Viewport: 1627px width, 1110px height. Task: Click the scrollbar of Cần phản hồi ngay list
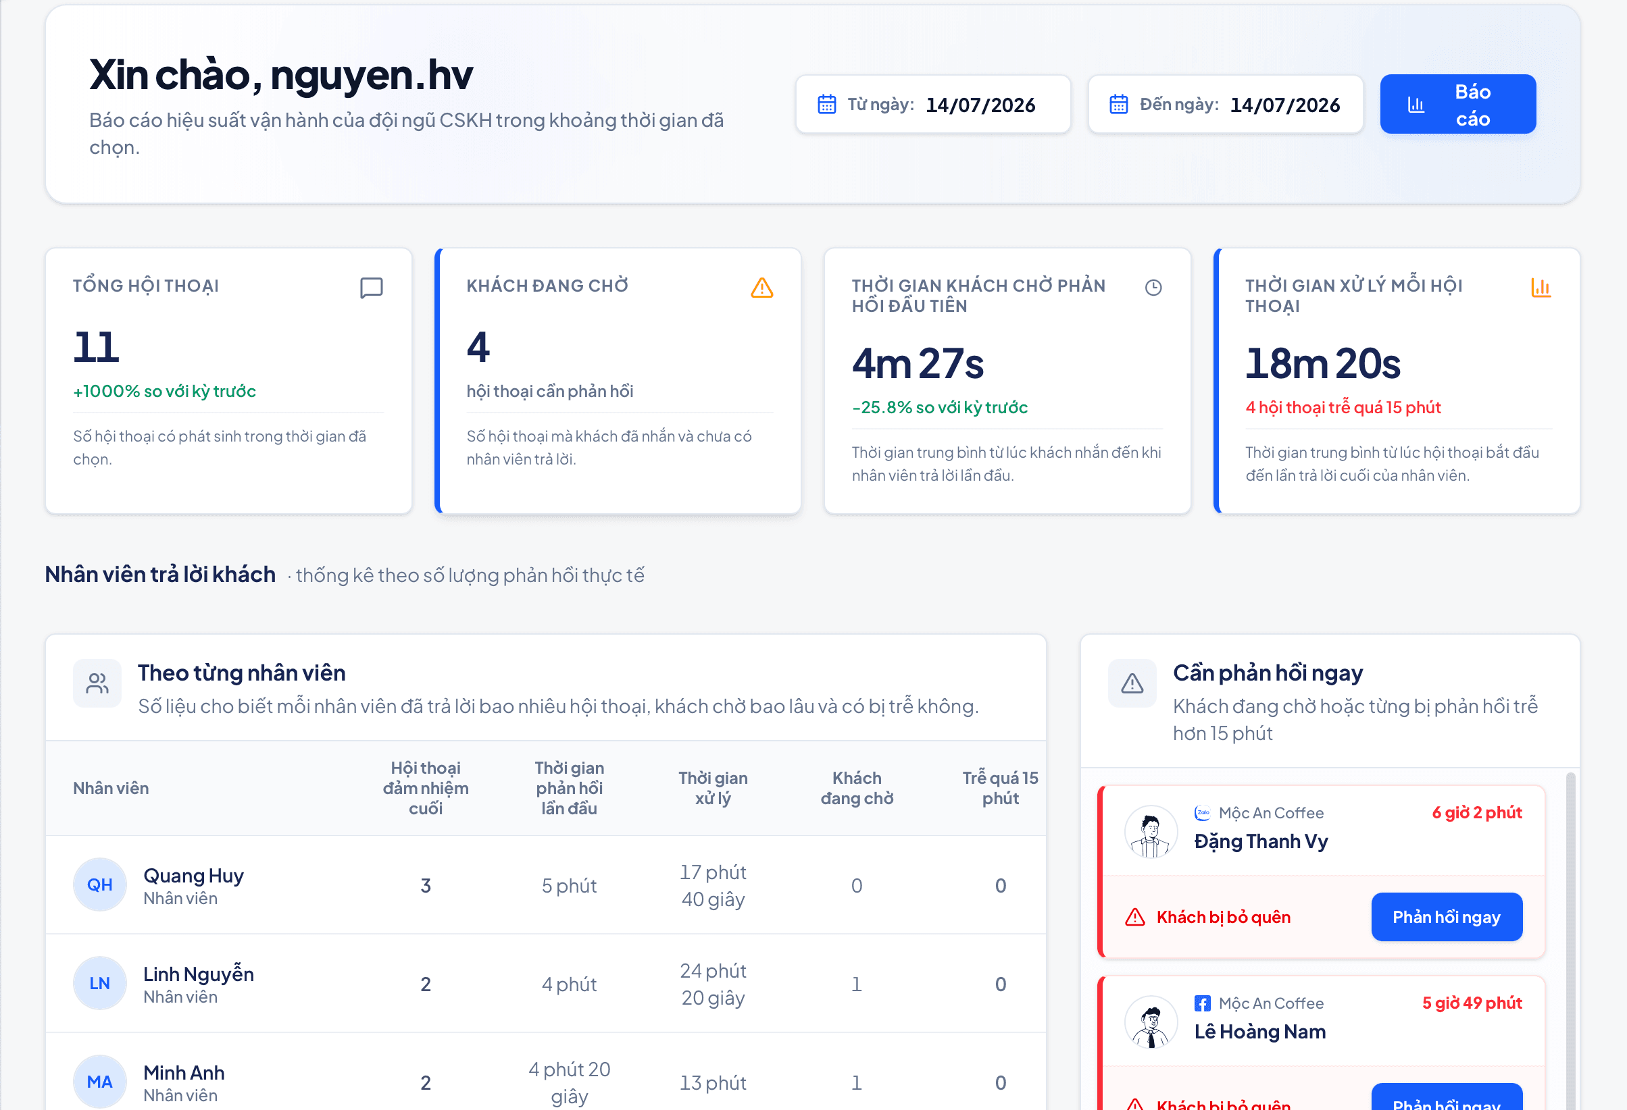tap(1570, 941)
